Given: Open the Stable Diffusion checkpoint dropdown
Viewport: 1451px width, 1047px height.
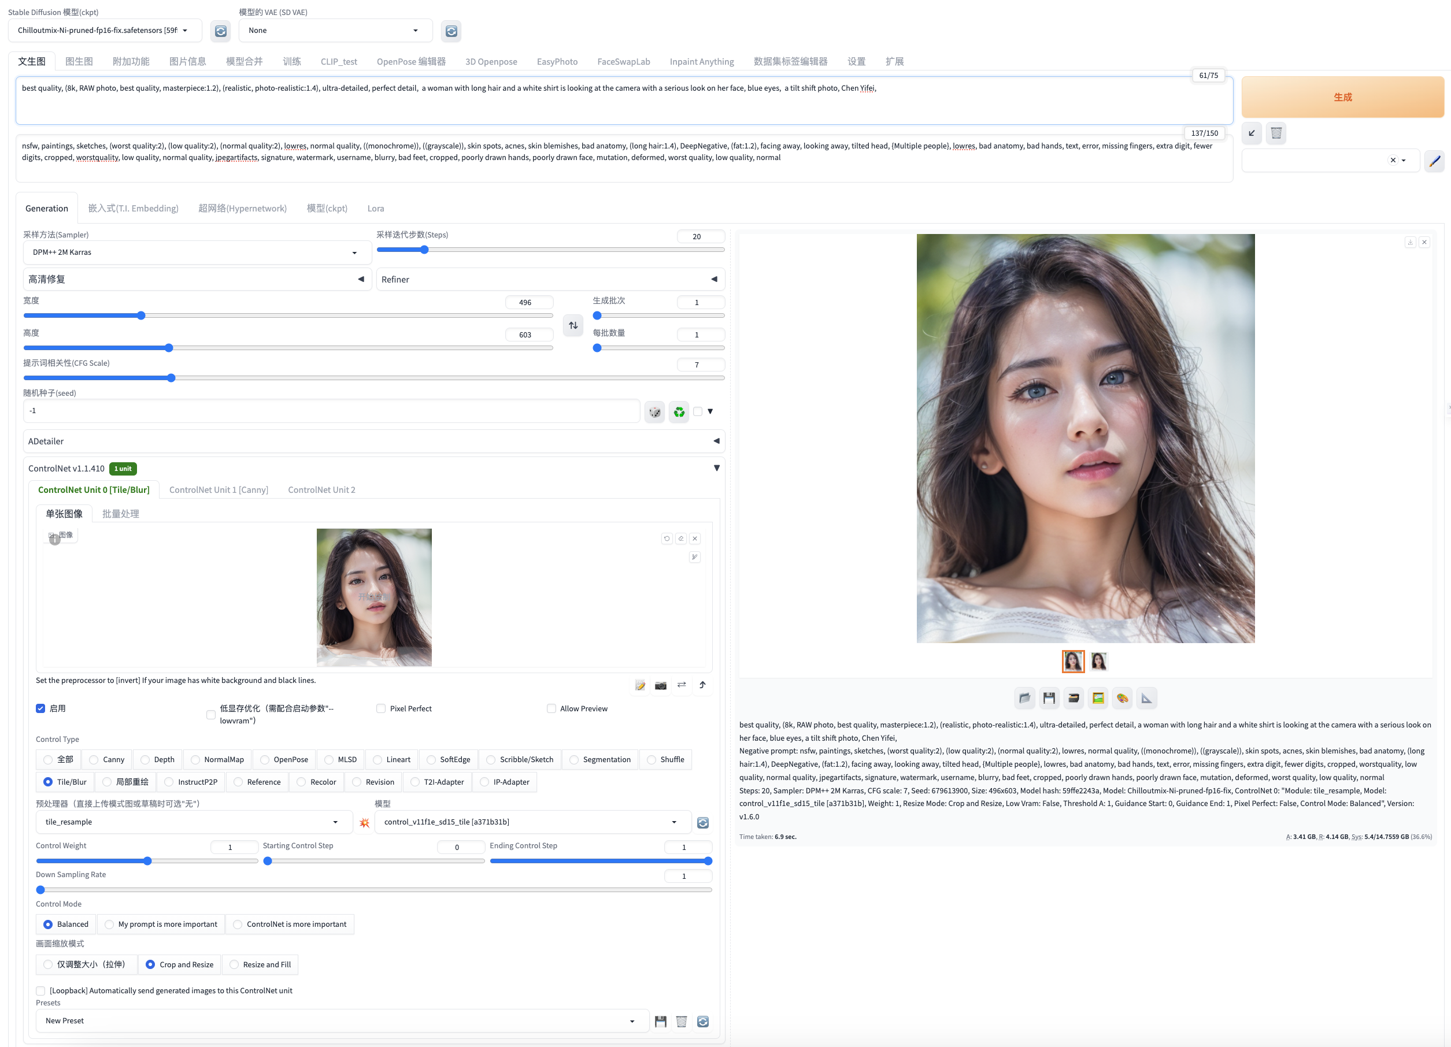Looking at the screenshot, I should (x=105, y=31).
